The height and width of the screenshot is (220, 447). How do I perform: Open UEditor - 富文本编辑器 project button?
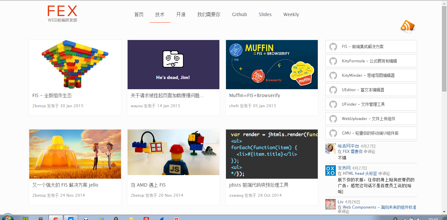[371, 90]
